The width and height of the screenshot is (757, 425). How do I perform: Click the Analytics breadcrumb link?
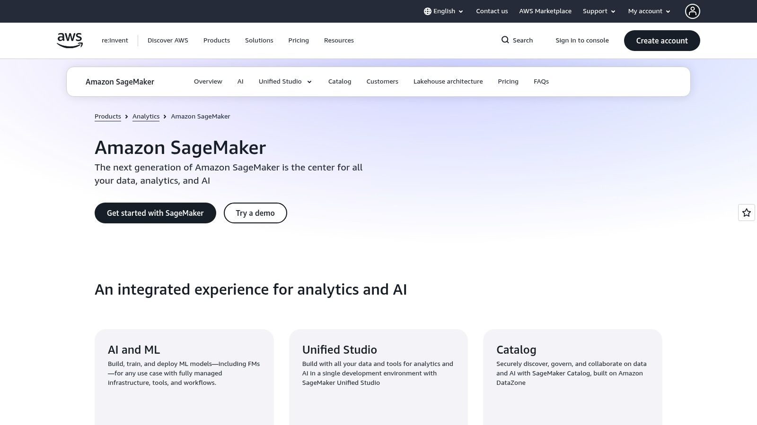pos(146,116)
